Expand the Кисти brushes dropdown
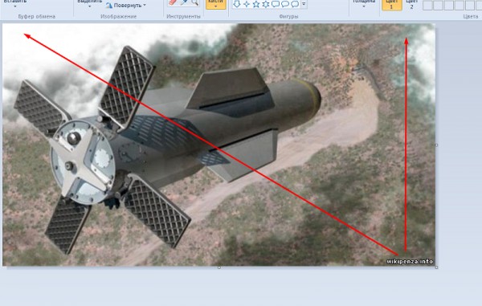Screen dimensions: 482x306 click(215, 6)
